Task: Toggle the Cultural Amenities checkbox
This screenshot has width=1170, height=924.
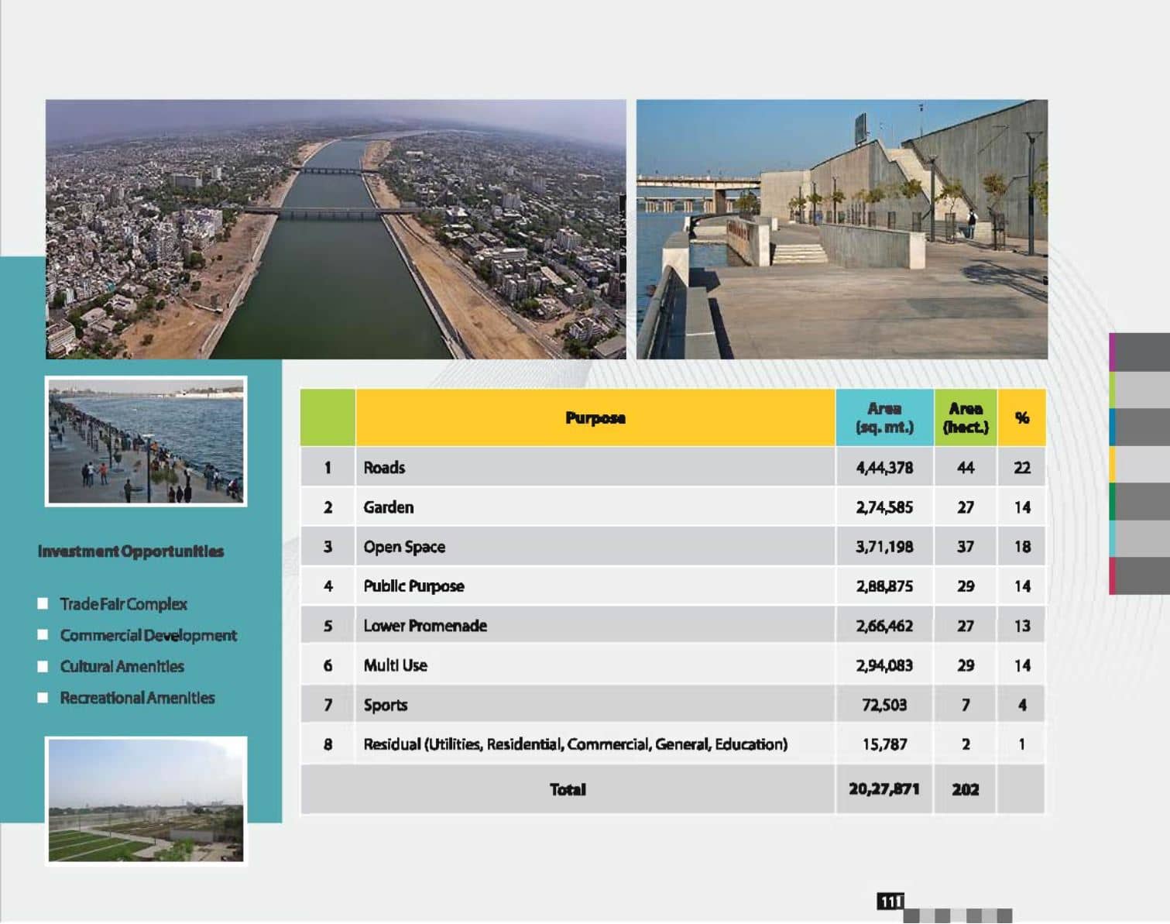Action: click(x=43, y=666)
